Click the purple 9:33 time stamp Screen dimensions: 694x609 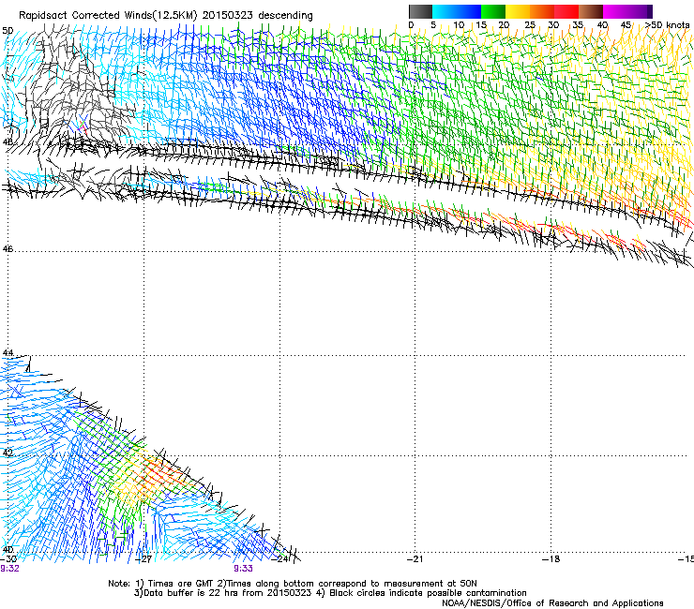pos(243,569)
